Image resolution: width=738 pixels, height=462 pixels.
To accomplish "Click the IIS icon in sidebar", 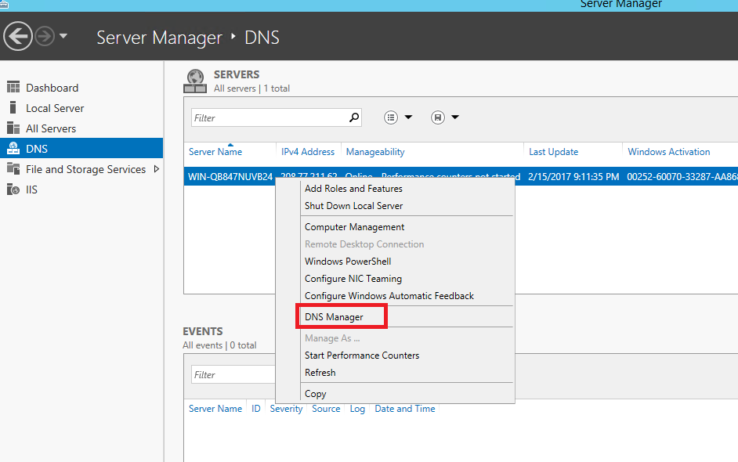I will pos(13,189).
